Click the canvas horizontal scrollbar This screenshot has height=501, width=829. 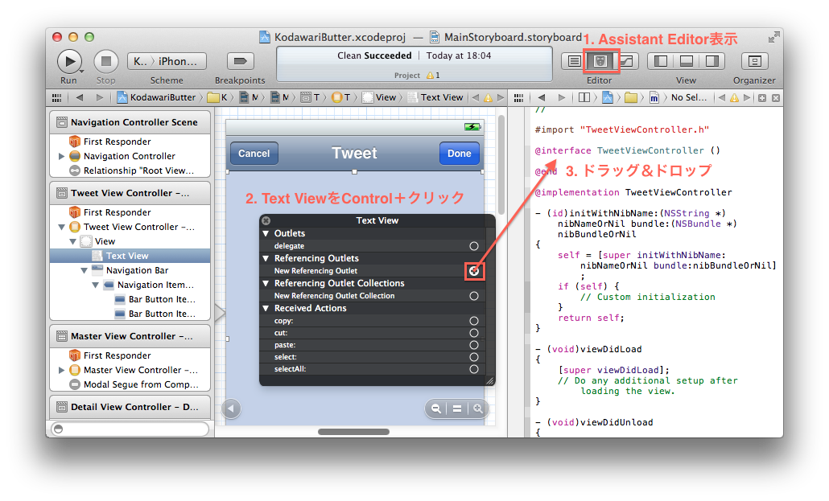pos(353,432)
